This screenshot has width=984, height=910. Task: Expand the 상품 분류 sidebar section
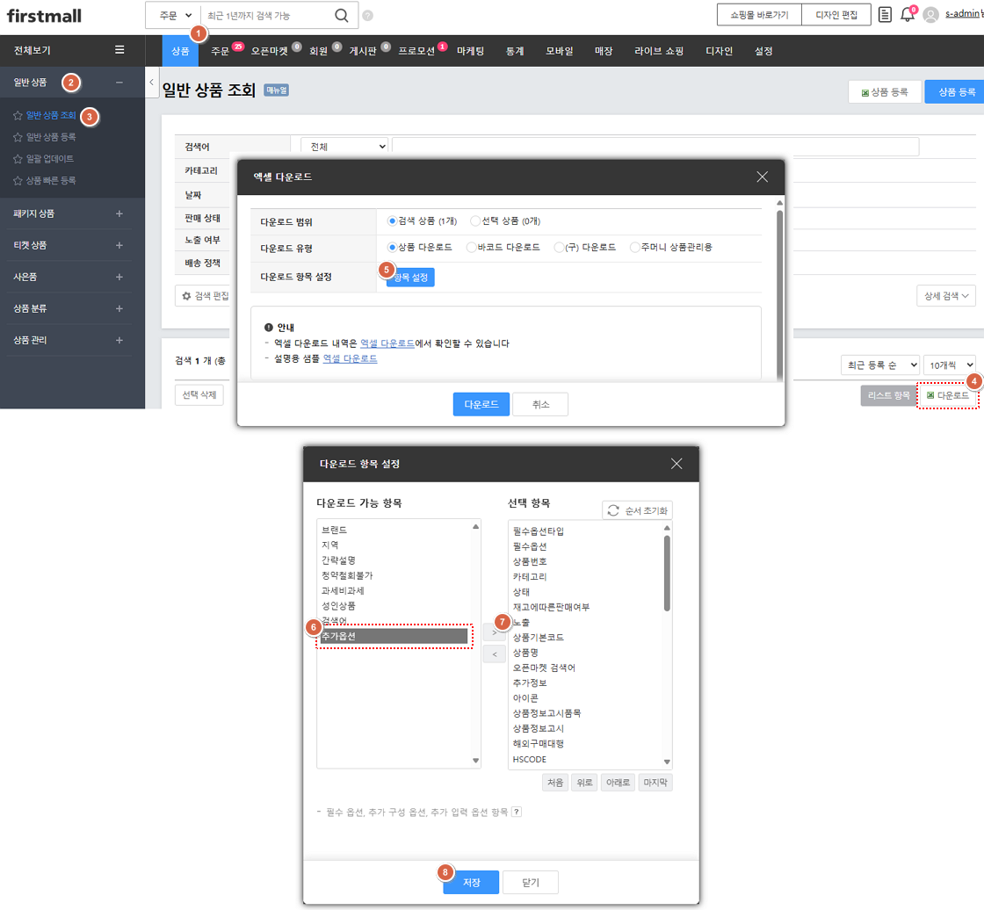pyautogui.click(x=119, y=309)
